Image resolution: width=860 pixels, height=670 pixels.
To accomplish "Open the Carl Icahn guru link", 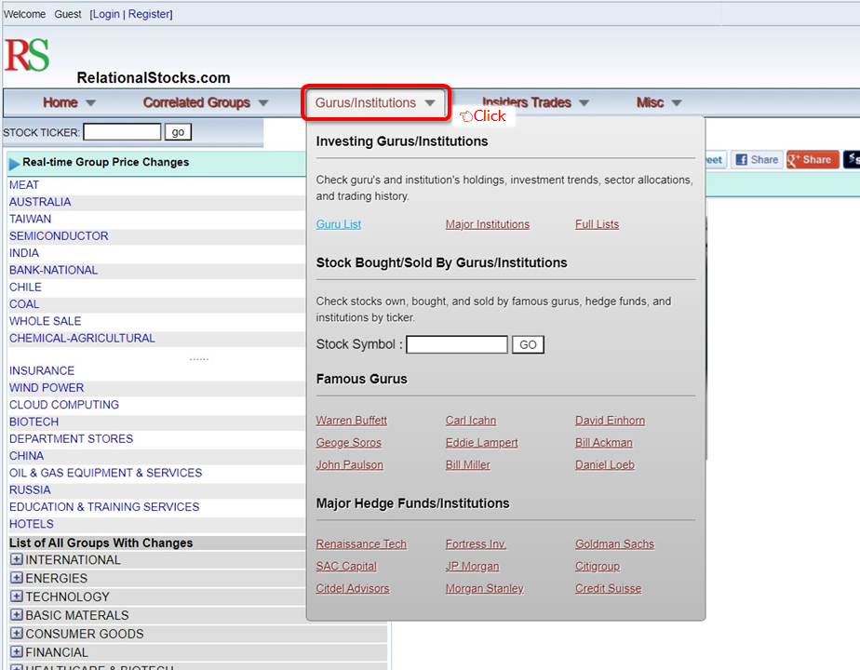I will tap(471, 421).
